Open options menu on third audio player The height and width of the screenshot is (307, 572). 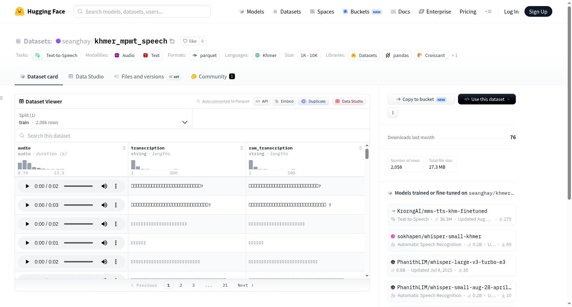[116, 224]
